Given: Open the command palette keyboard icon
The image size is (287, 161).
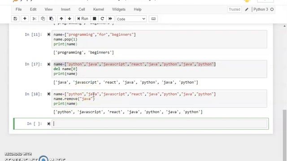Looking at the screenshot, I should pos(153,19).
